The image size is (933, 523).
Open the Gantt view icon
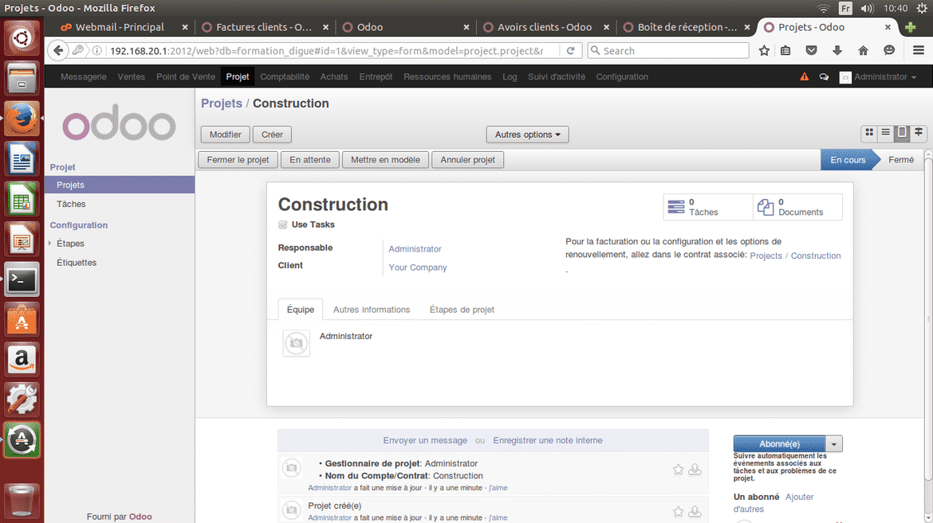(919, 133)
